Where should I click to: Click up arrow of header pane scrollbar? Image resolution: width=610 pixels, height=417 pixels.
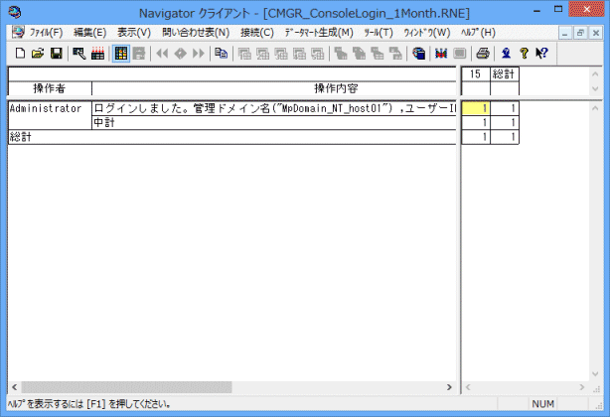click(x=595, y=73)
